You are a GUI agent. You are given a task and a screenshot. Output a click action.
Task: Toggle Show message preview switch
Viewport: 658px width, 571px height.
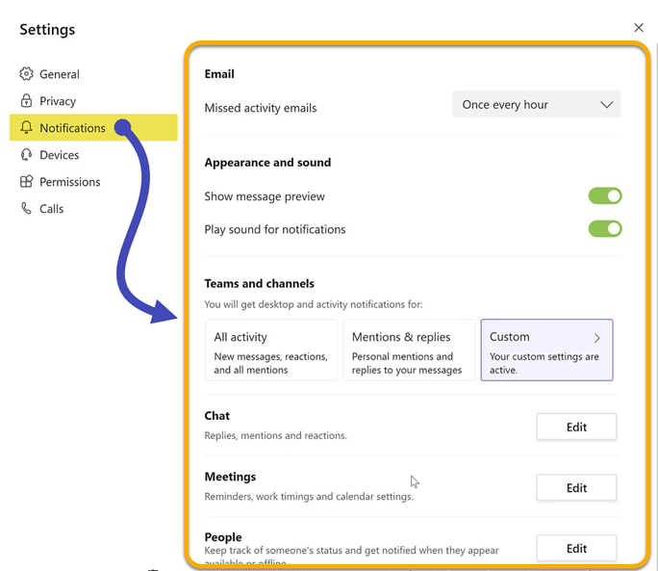605,195
